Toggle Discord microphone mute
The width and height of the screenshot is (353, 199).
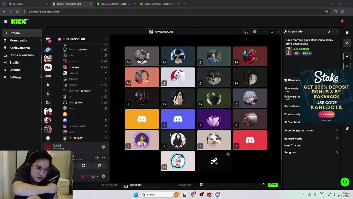pos(82,176)
